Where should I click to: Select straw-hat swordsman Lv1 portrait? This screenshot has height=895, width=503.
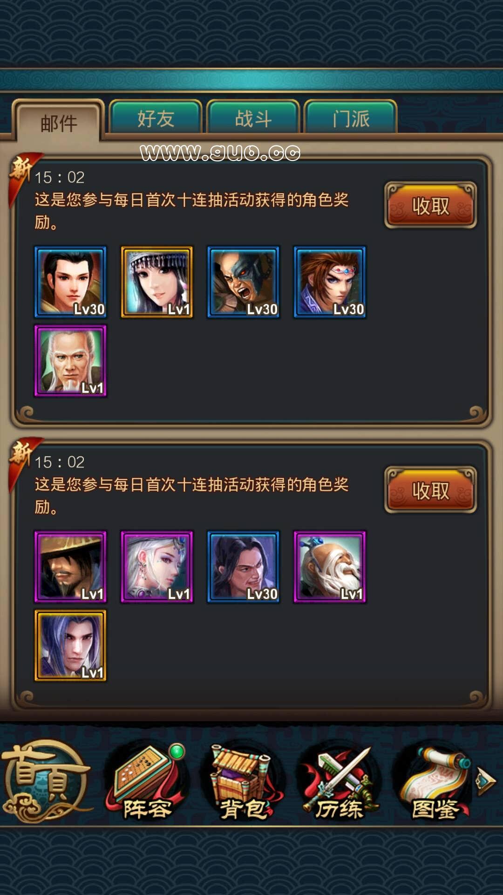(70, 567)
